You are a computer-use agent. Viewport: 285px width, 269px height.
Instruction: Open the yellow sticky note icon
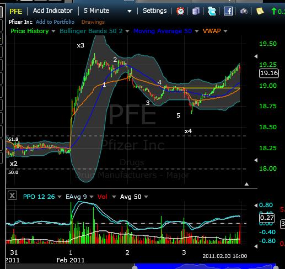click(260, 11)
